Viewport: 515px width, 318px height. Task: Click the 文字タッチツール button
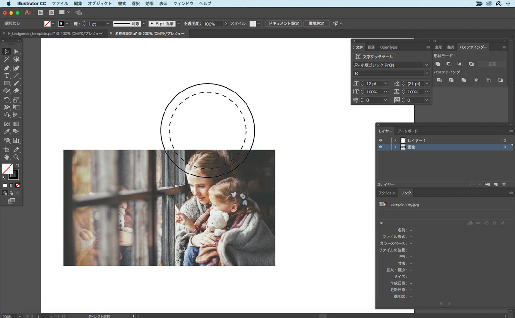tap(374, 57)
